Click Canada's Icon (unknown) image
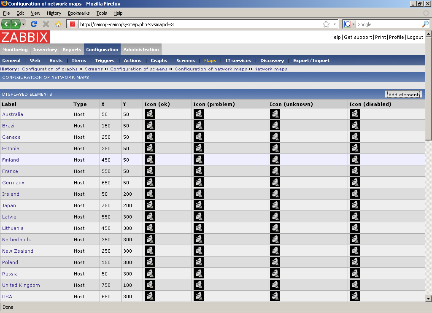 tap(275, 137)
